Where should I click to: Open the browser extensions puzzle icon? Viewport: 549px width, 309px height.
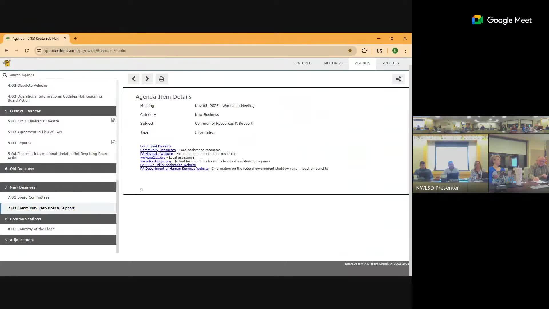click(x=364, y=51)
